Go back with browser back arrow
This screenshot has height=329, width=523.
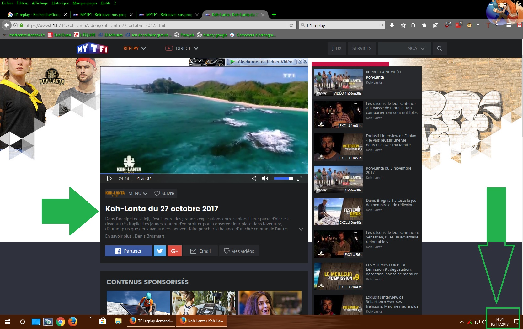coord(7,25)
